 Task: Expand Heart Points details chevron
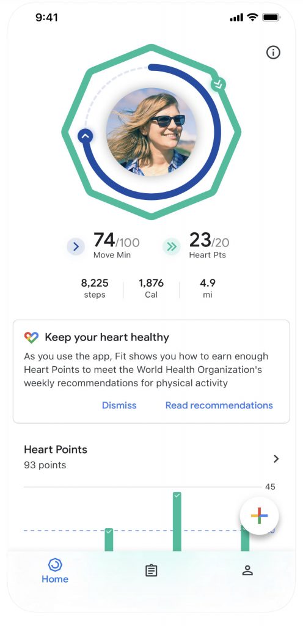pyautogui.click(x=276, y=458)
